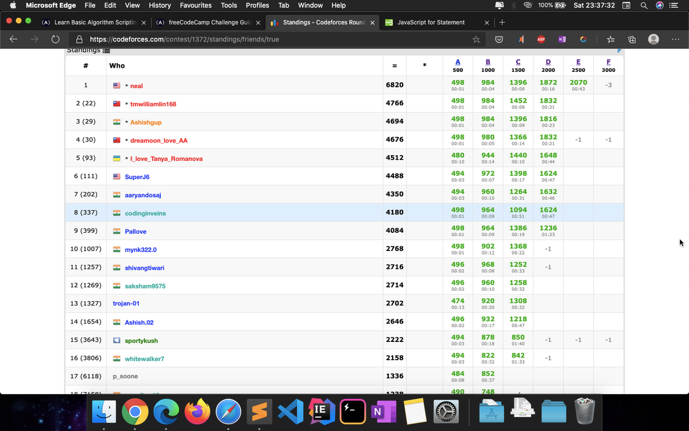Image resolution: width=689 pixels, height=431 pixels.
Task: Open the Favourites menu
Action: pyautogui.click(x=195, y=5)
